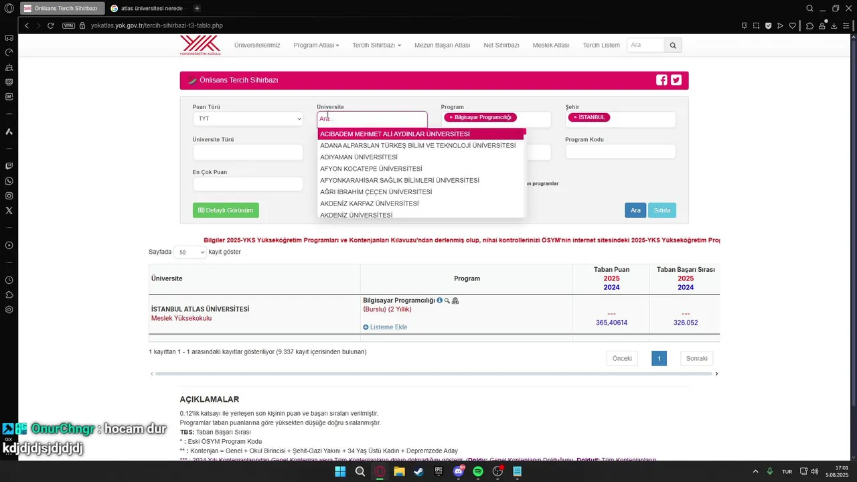Open Easy Setup sliders icon
This screenshot has height=482, width=857.
click(846, 25)
